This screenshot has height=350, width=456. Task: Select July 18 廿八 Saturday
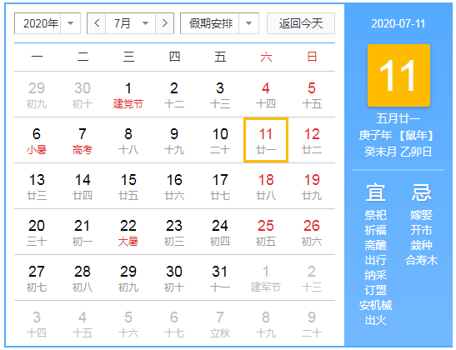[x=266, y=187]
